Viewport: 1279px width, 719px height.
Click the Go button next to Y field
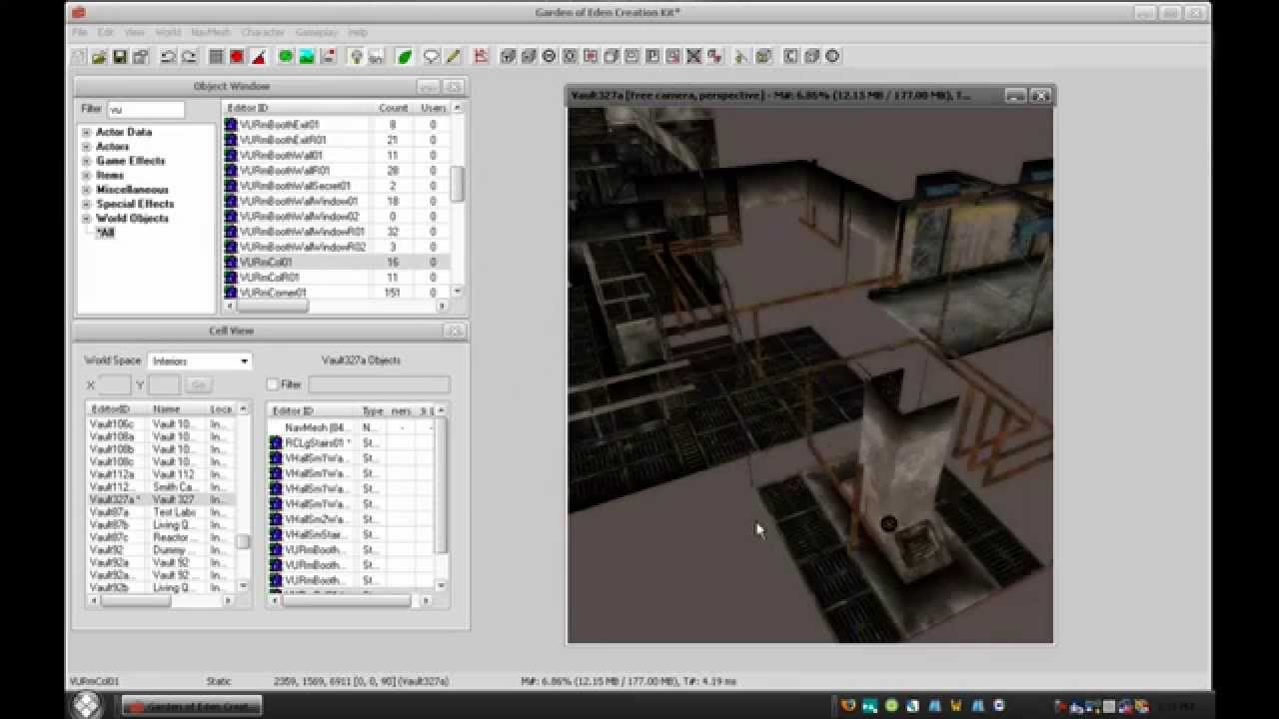pyautogui.click(x=198, y=384)
